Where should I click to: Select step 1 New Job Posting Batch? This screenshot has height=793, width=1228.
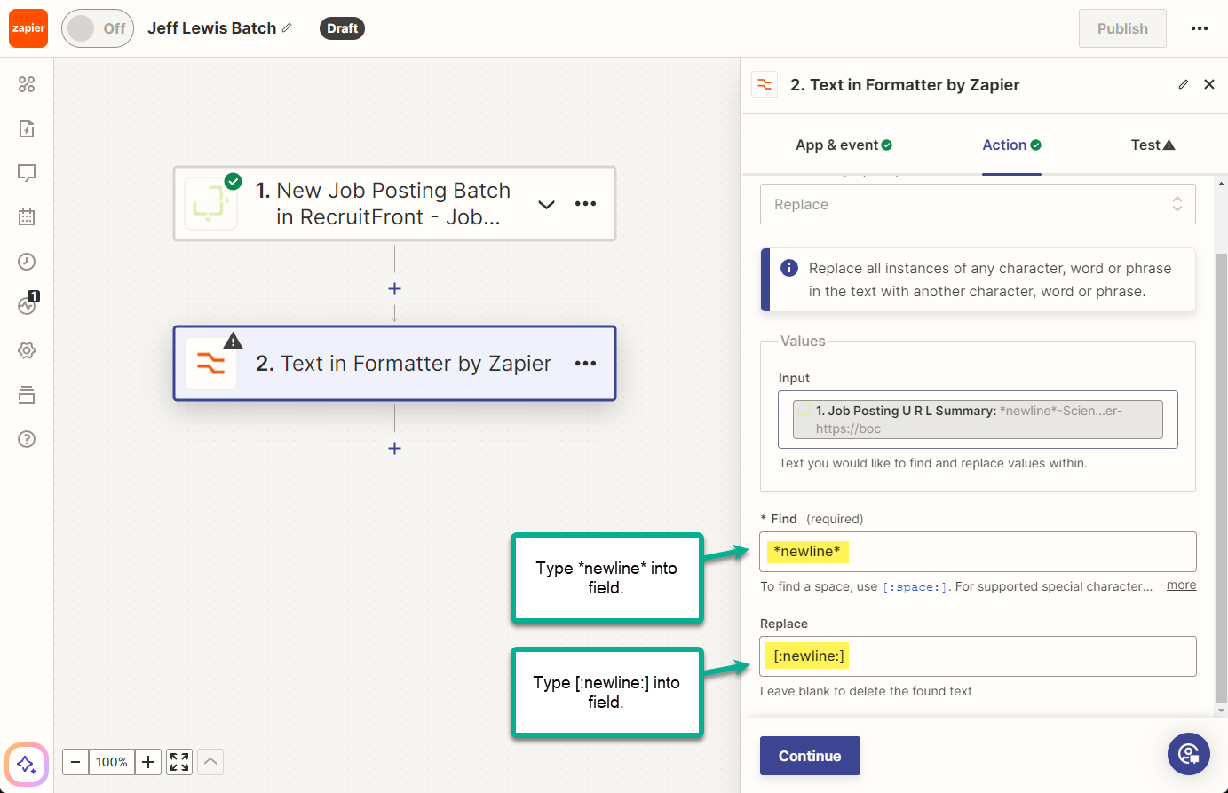[x=394, y=204]
